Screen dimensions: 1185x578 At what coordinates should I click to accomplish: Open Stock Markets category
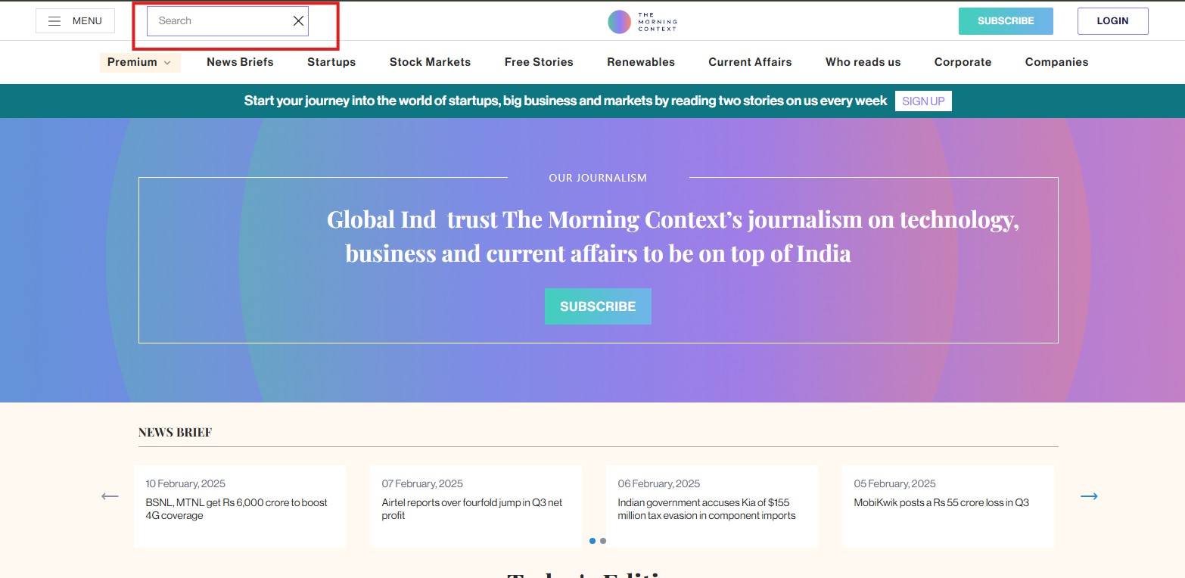(x=430, y=62)
